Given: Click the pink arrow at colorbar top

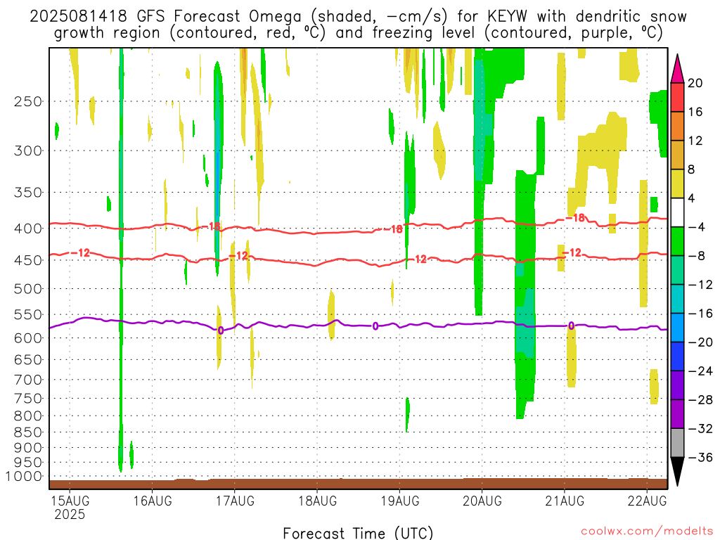Looking at the screenshot, I should tap(677, 69).
